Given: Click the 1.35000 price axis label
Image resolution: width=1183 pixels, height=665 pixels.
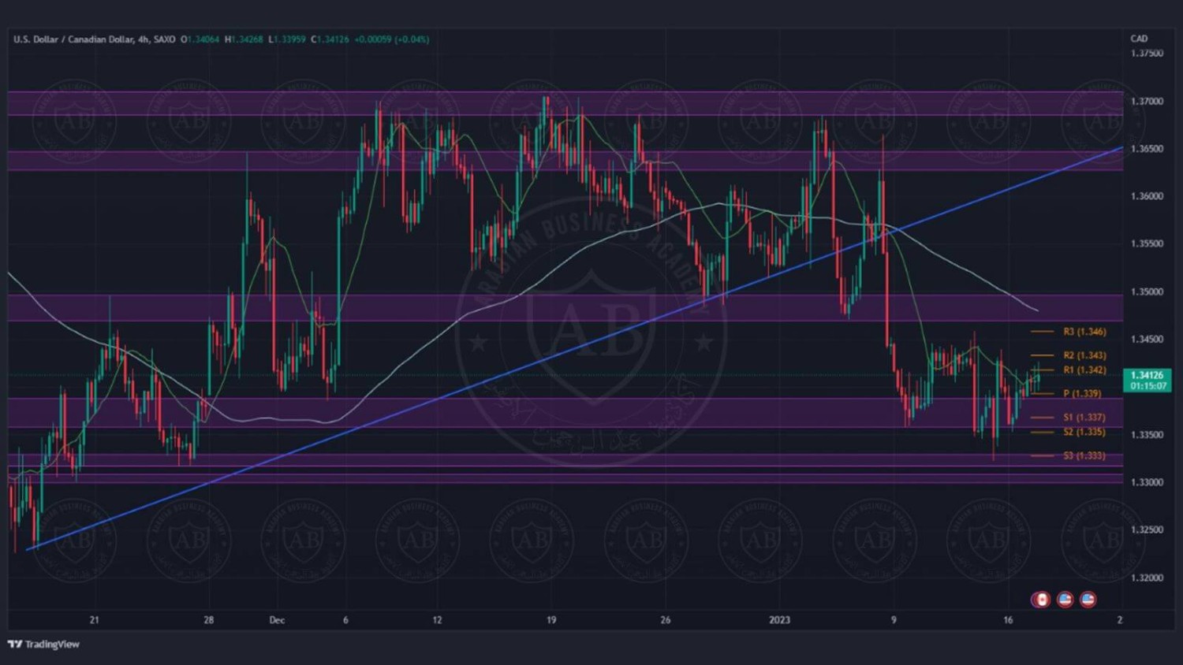Looking at the screenshot, I should (1147, 292).
